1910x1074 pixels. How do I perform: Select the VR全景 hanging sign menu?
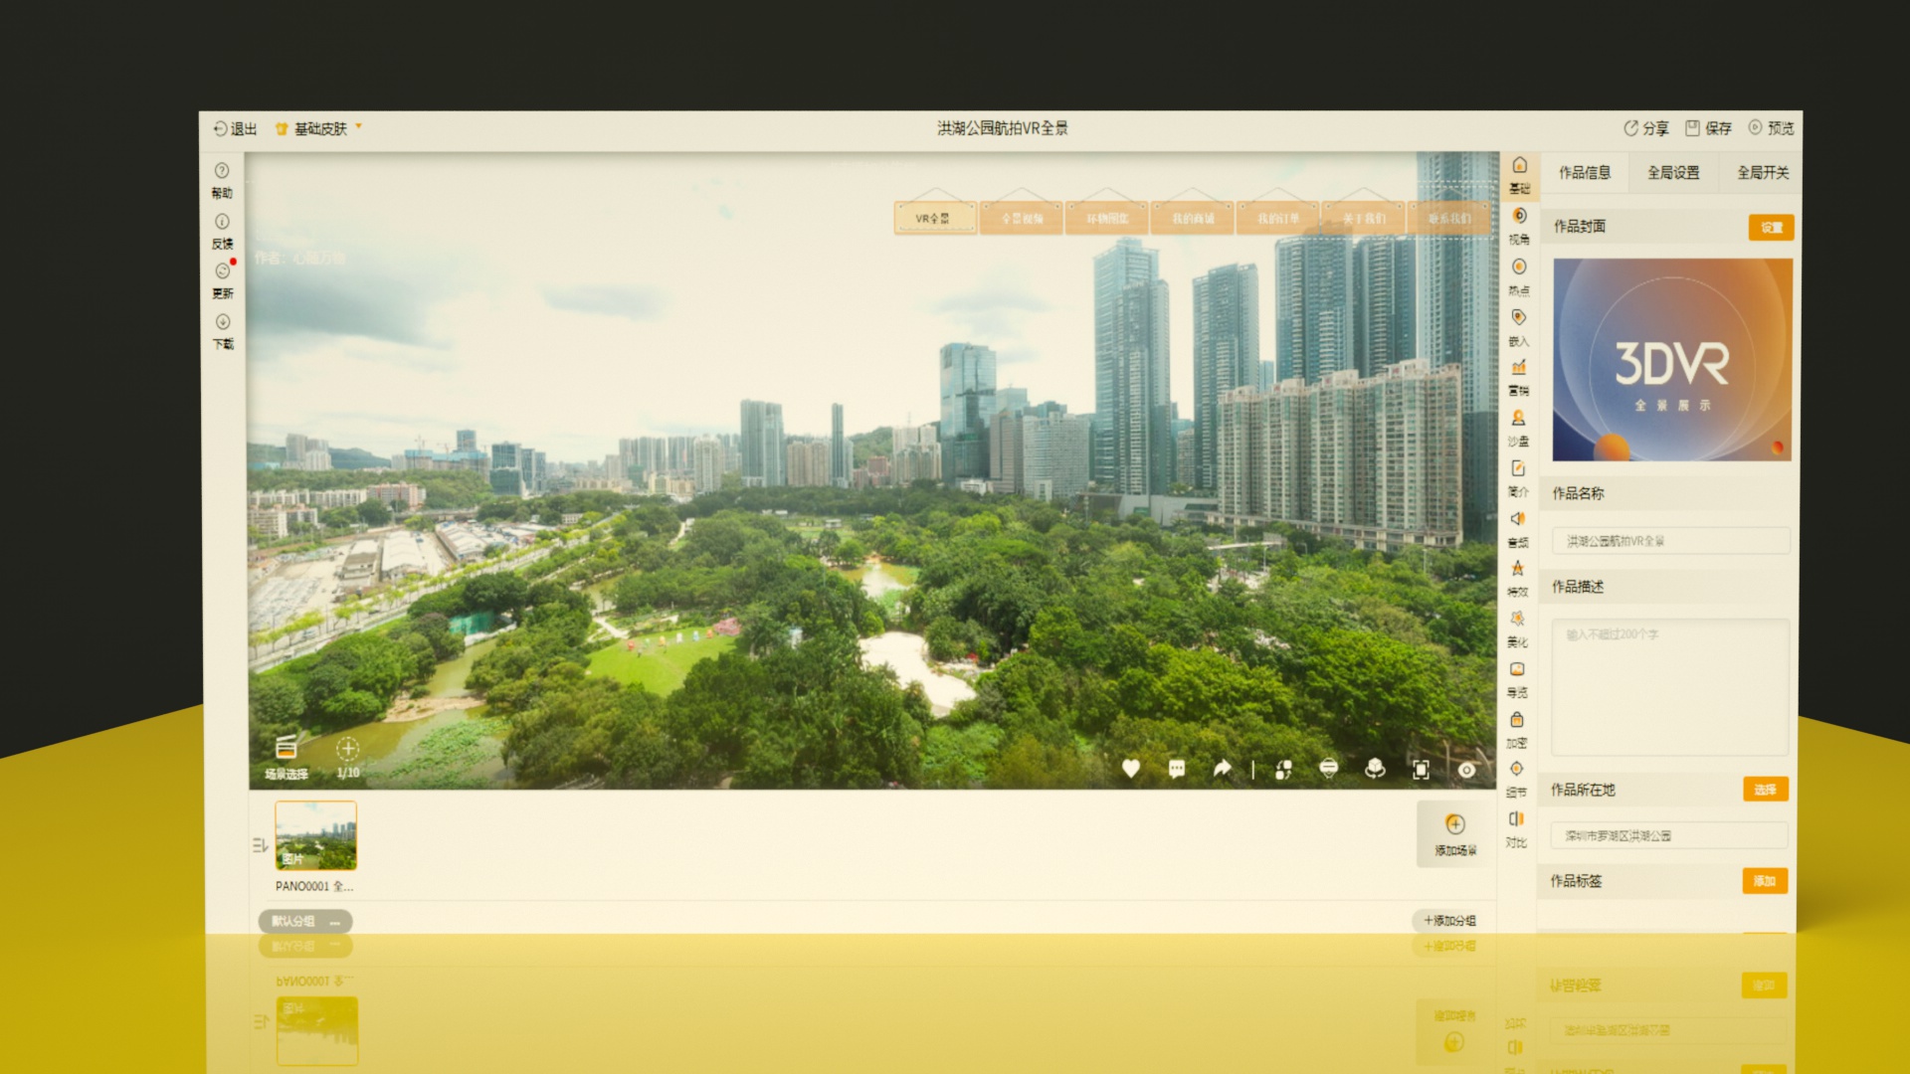[934, 218]
